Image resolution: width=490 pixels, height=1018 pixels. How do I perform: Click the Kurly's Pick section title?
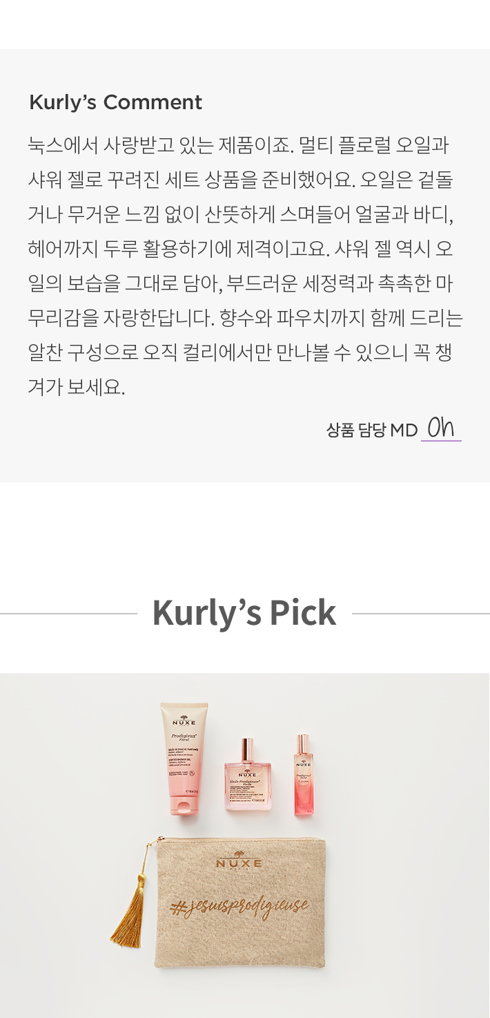pyautogui.click(x=244, y=612)
